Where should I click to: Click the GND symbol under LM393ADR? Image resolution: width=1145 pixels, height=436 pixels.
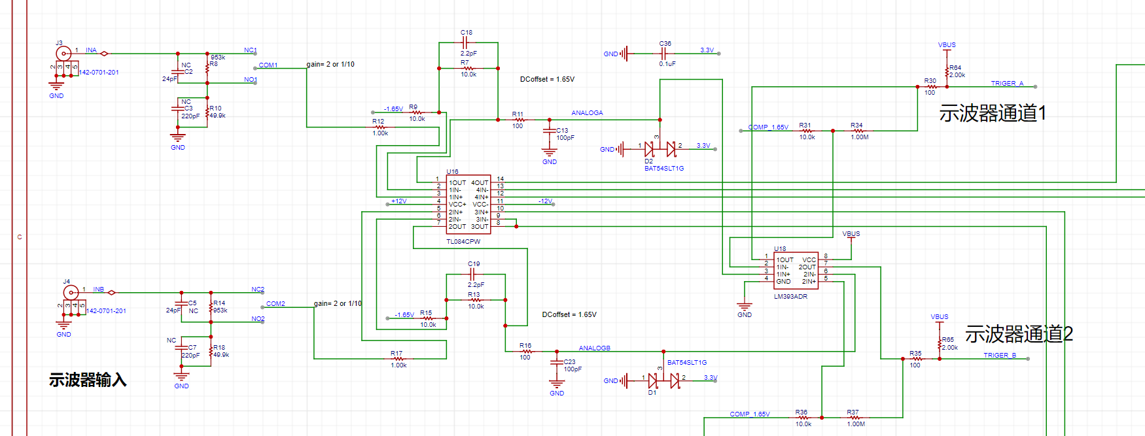click(x=744, y=307)
